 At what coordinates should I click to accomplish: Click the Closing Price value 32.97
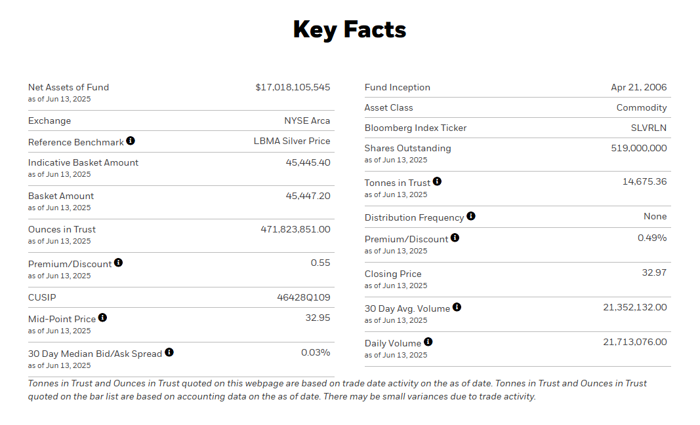click(654, 272)
